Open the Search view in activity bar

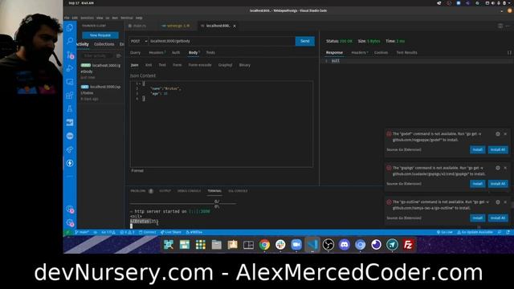pos(70,41)
